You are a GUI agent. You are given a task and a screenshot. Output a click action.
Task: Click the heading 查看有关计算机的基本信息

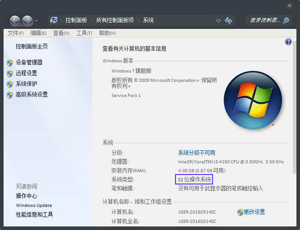134,49
